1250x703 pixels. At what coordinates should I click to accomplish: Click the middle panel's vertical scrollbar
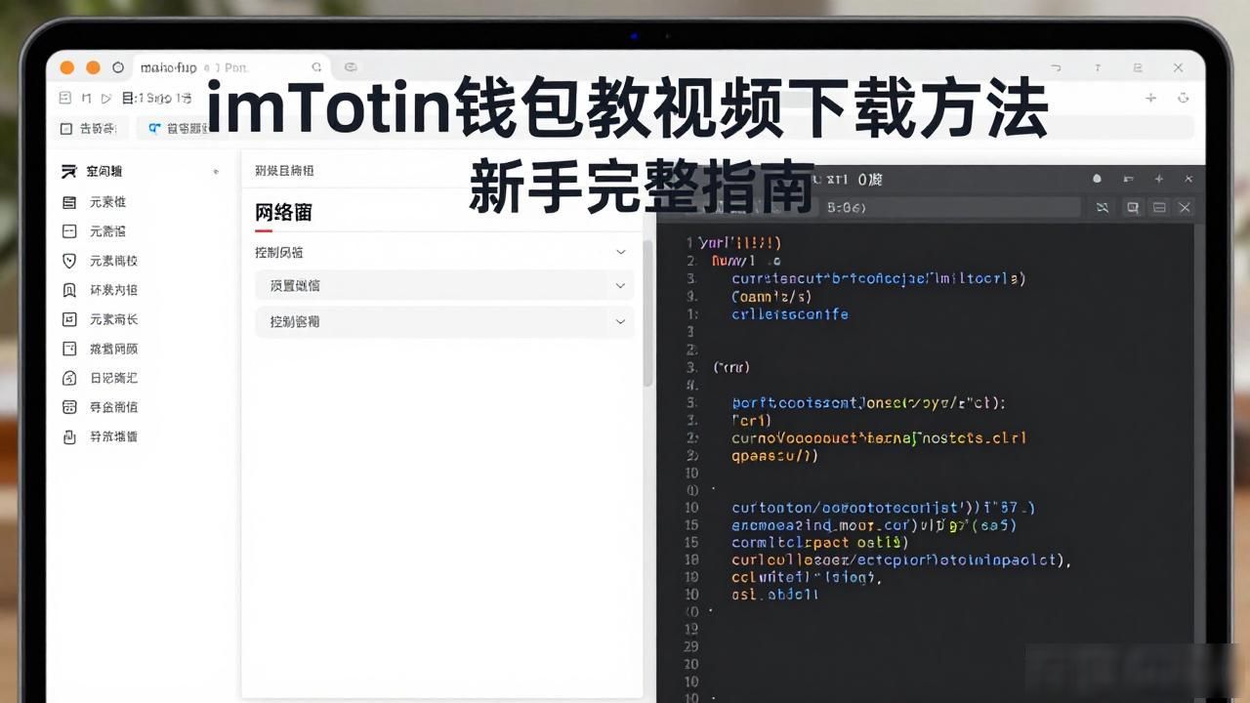[647, 312]
